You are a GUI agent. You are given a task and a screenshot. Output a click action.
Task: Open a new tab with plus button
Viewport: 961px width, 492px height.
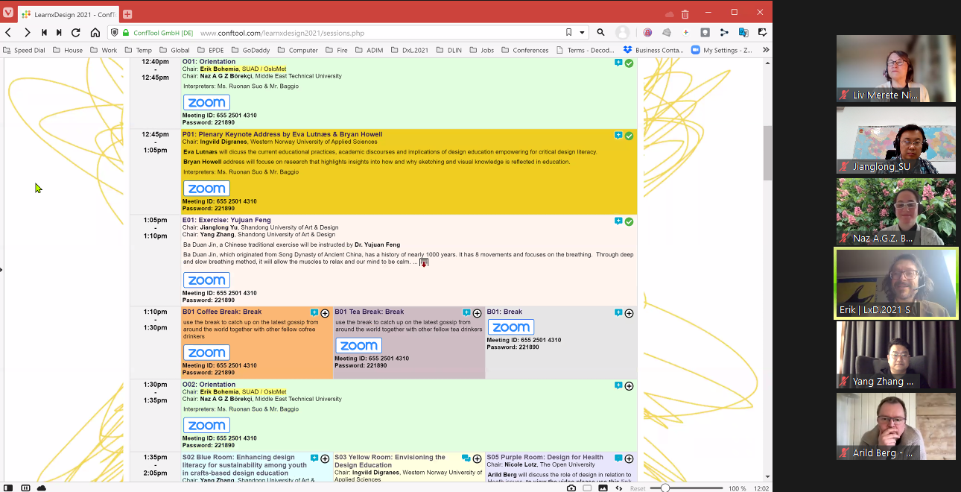(x=127, y=14)
